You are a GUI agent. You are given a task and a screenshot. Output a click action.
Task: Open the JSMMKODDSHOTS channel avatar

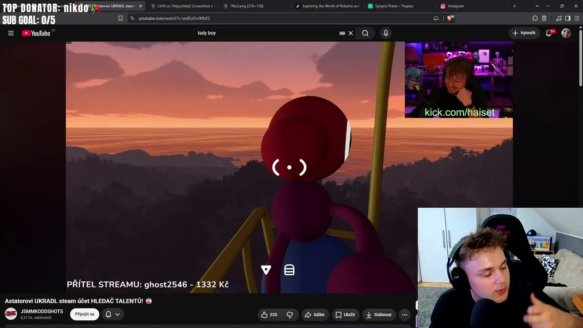pyautogui.click(x=11, y=314)
